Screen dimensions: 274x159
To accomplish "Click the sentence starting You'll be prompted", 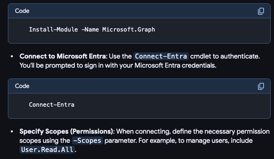I will [118, 66].
